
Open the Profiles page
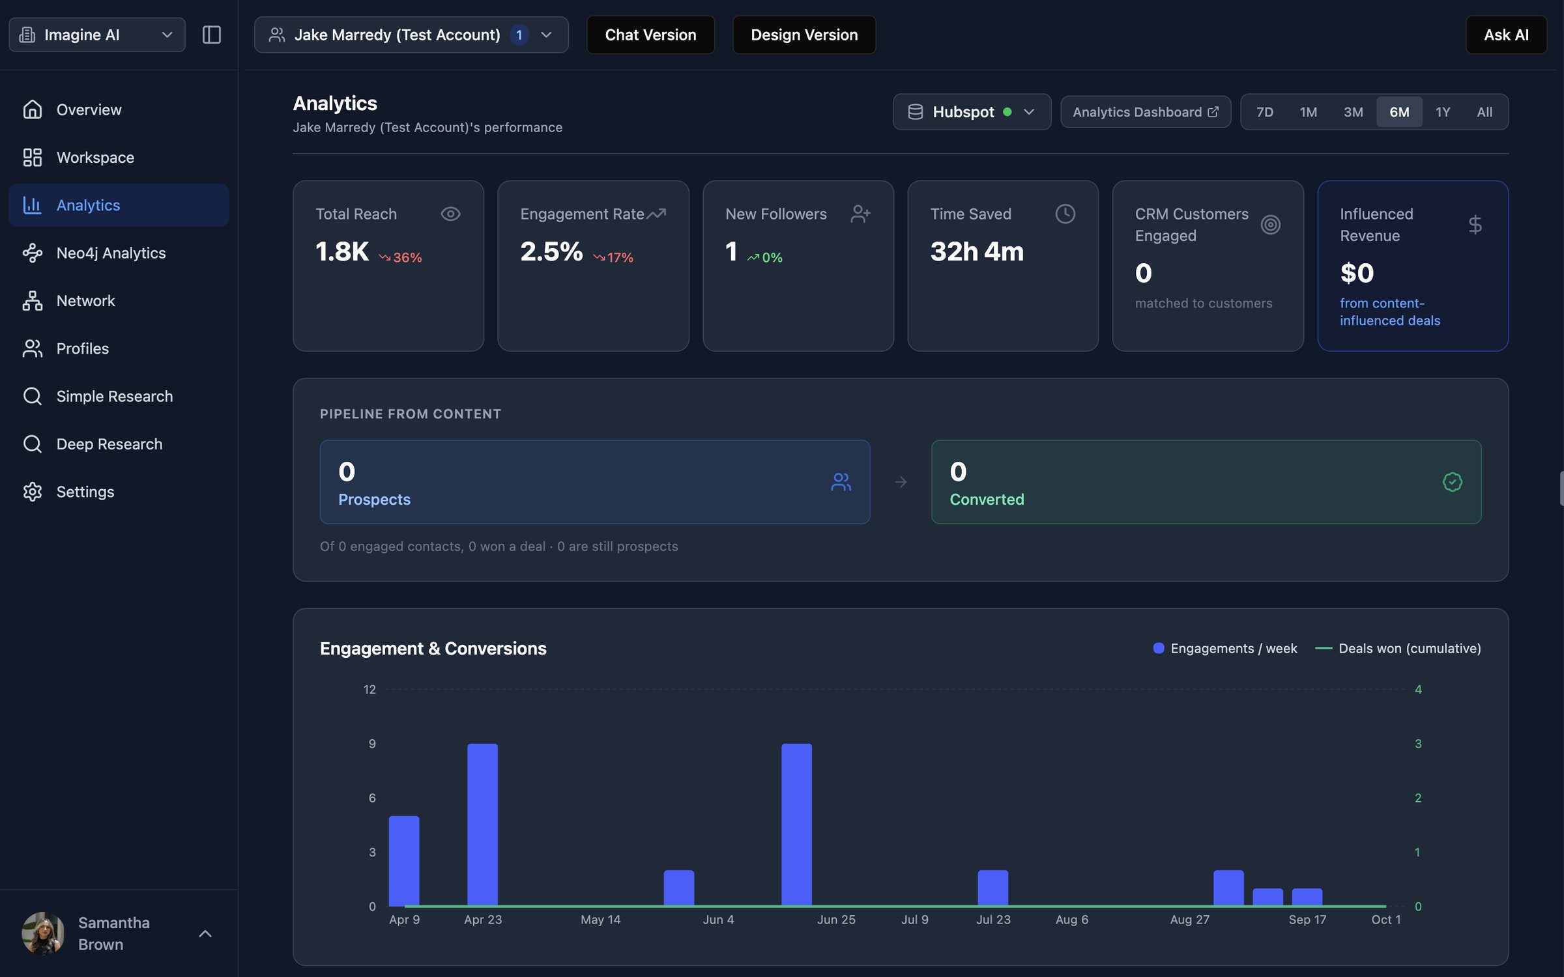click(119, 348)
